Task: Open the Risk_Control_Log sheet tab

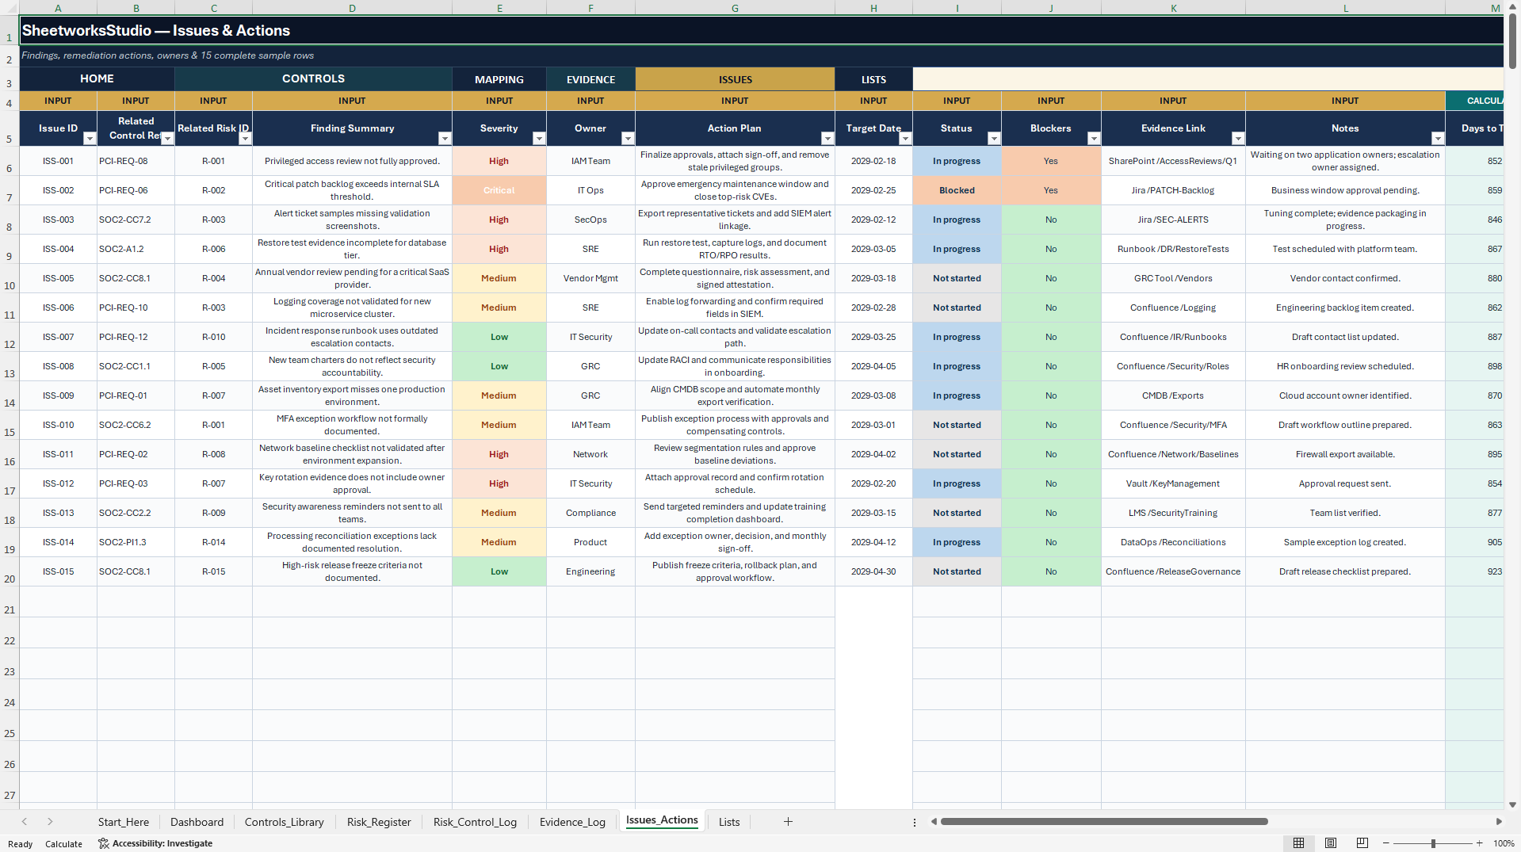Action: pos(475,822)
